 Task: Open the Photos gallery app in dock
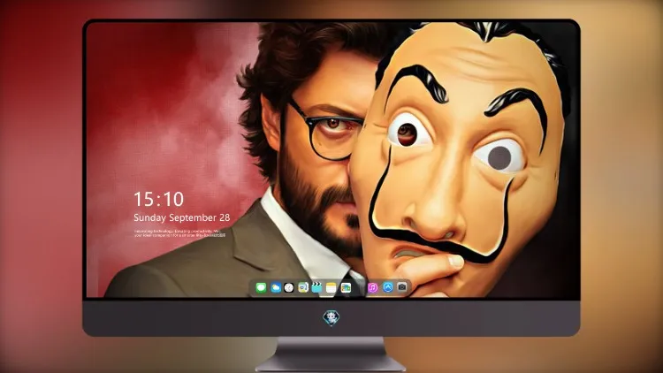tap(346, 288)
